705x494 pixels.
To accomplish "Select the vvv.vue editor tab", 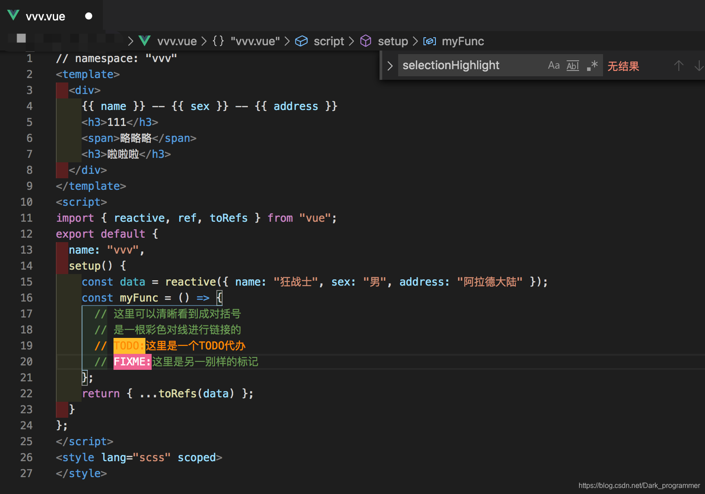I will [x=51, y=16].
